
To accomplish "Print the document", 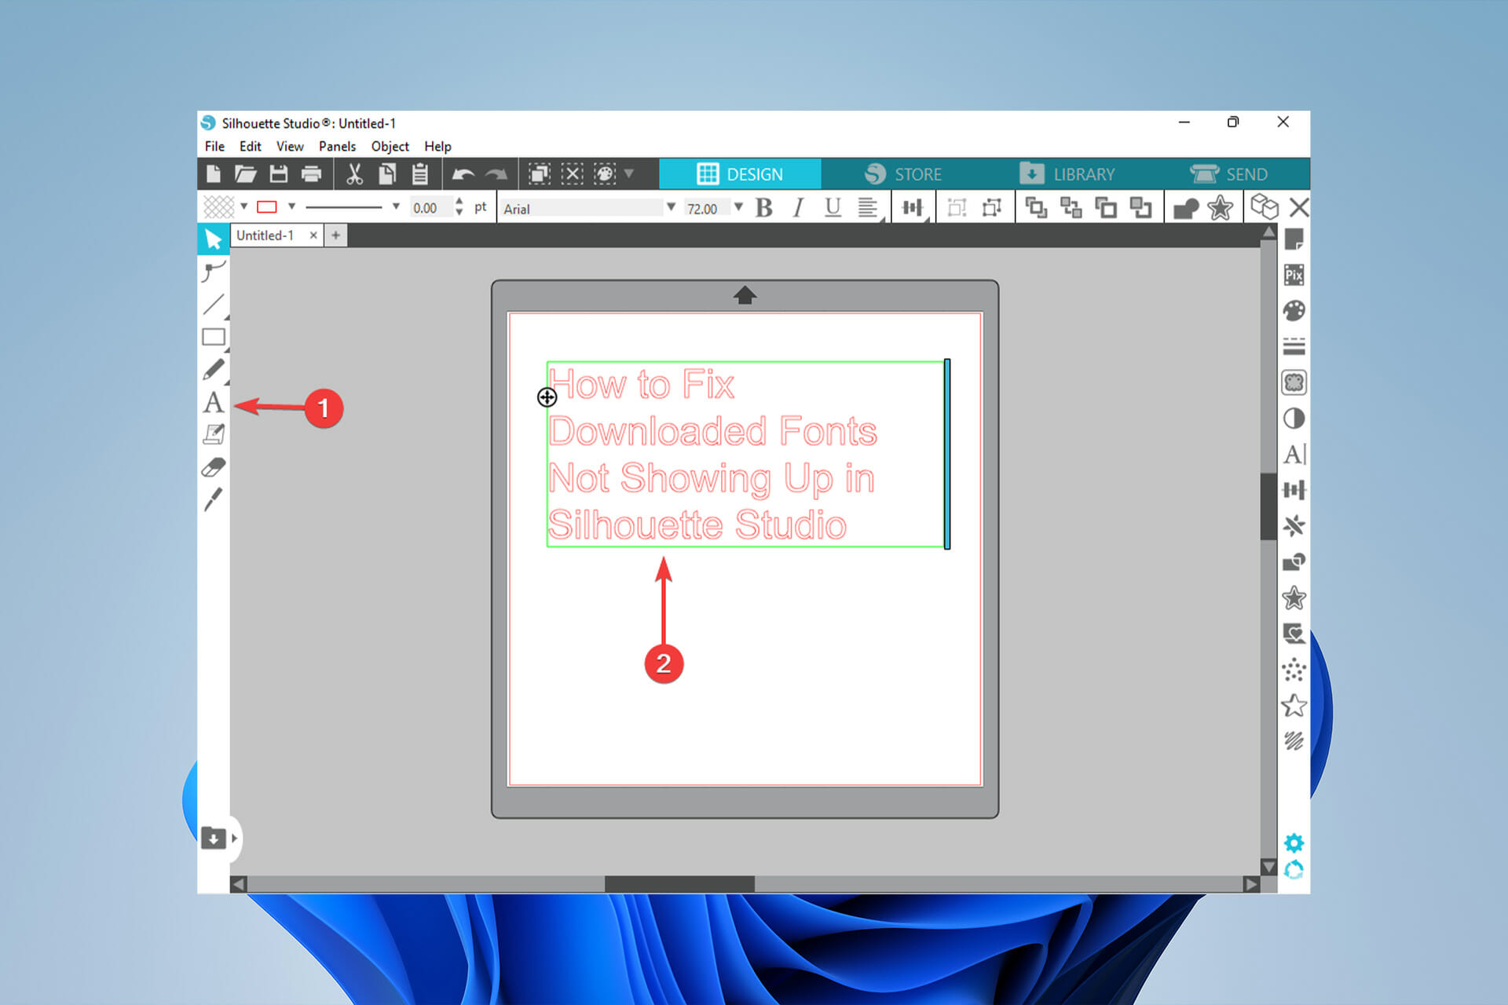I will click(x=312, y=174).
